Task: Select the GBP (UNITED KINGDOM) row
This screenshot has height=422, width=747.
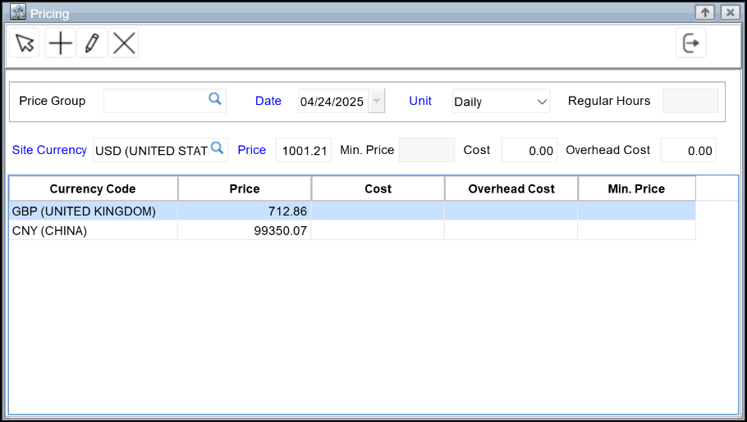Action: [x=93, y=211]
